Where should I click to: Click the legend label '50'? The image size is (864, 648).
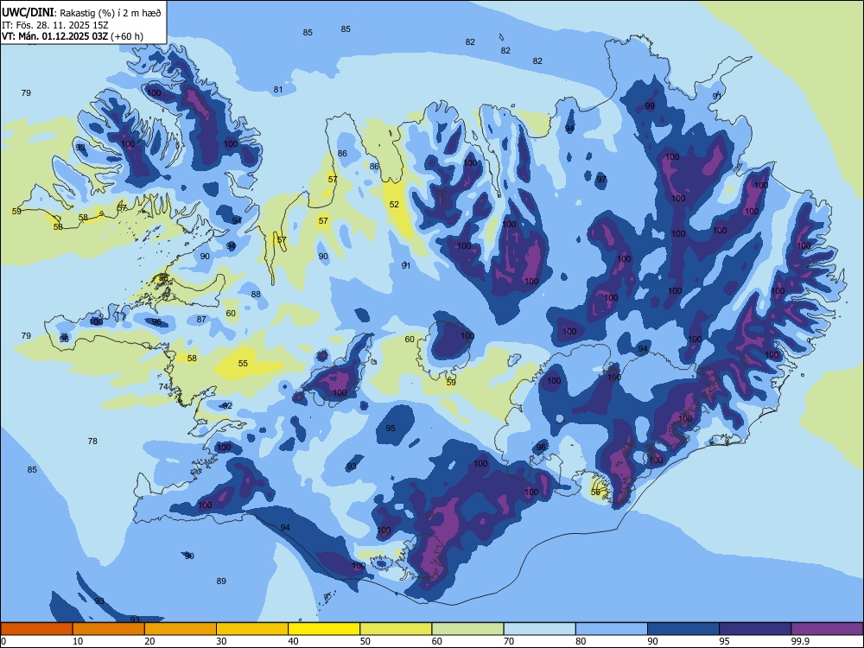coord(365,641)
